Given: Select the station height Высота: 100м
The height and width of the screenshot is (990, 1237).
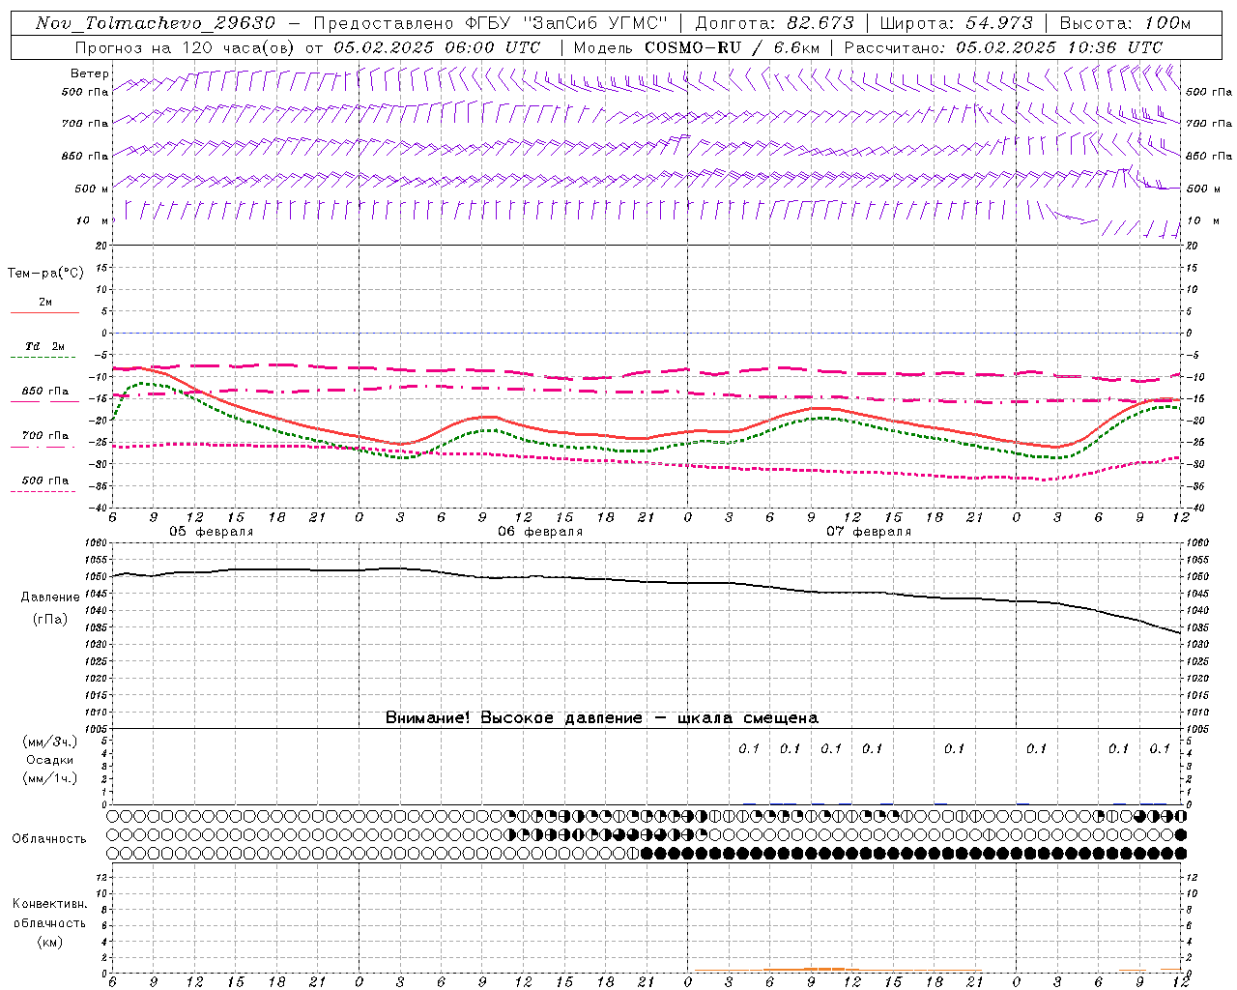Looking at the screenshot, I should tap(1125, 23).
